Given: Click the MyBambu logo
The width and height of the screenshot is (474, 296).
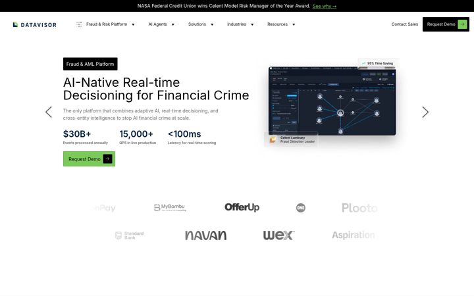Looking at the screenshot, I should [x=170, y=207].
